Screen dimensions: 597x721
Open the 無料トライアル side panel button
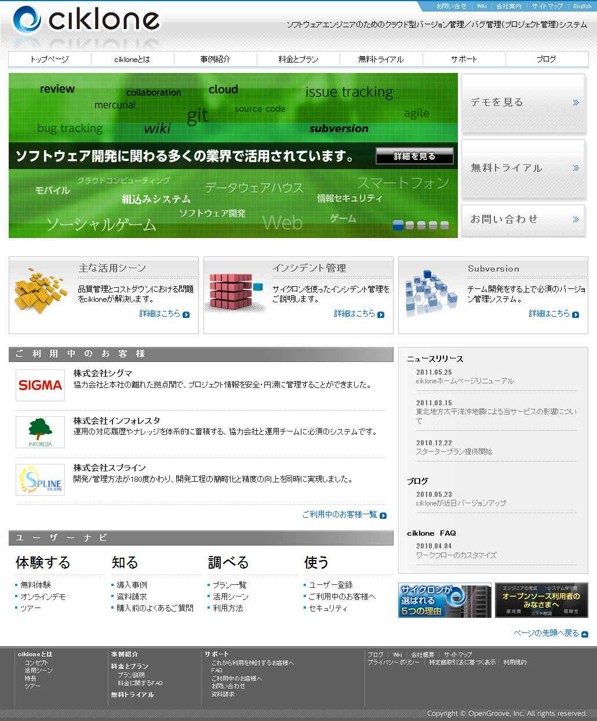pos(523,169)
